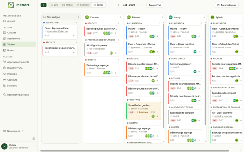Open Nancy's Fleur – Alysse maritime card
The image size is (244, 152).
point(185,48)
